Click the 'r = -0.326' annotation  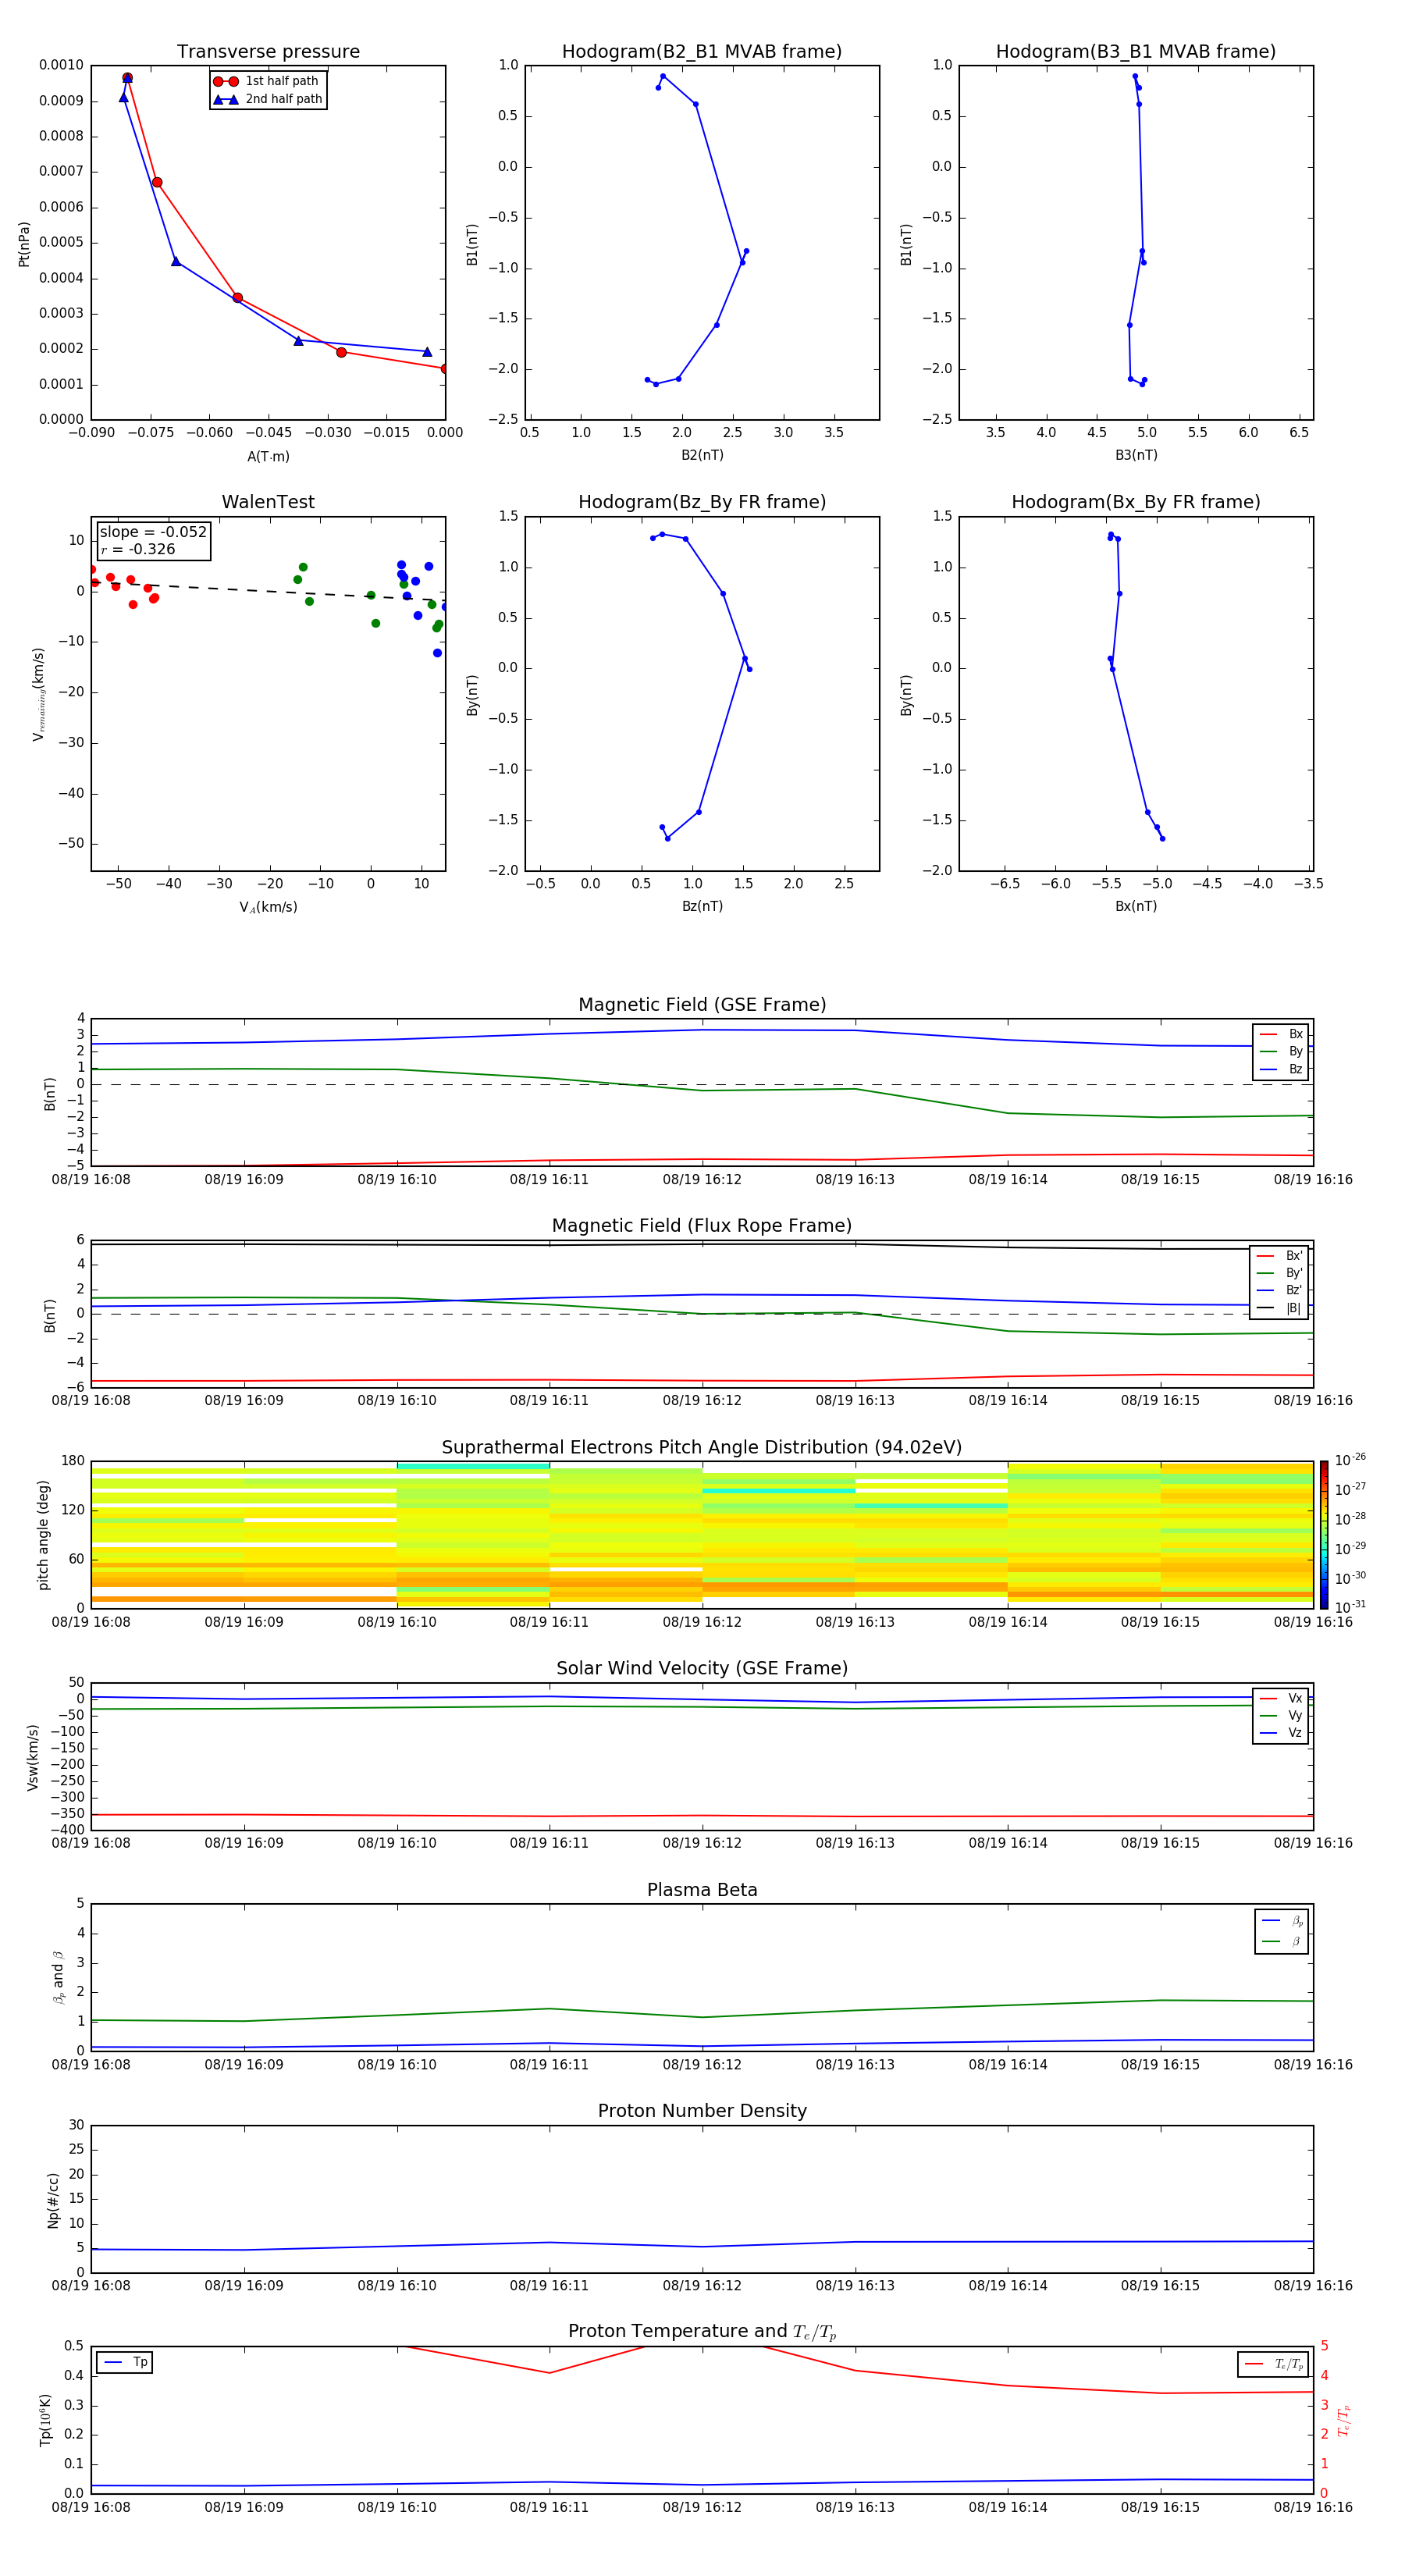[x=138, y=549]
